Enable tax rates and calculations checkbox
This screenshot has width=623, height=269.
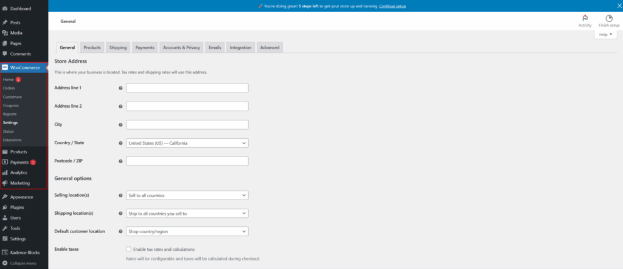pyautogui.click(x=128, y=250)
